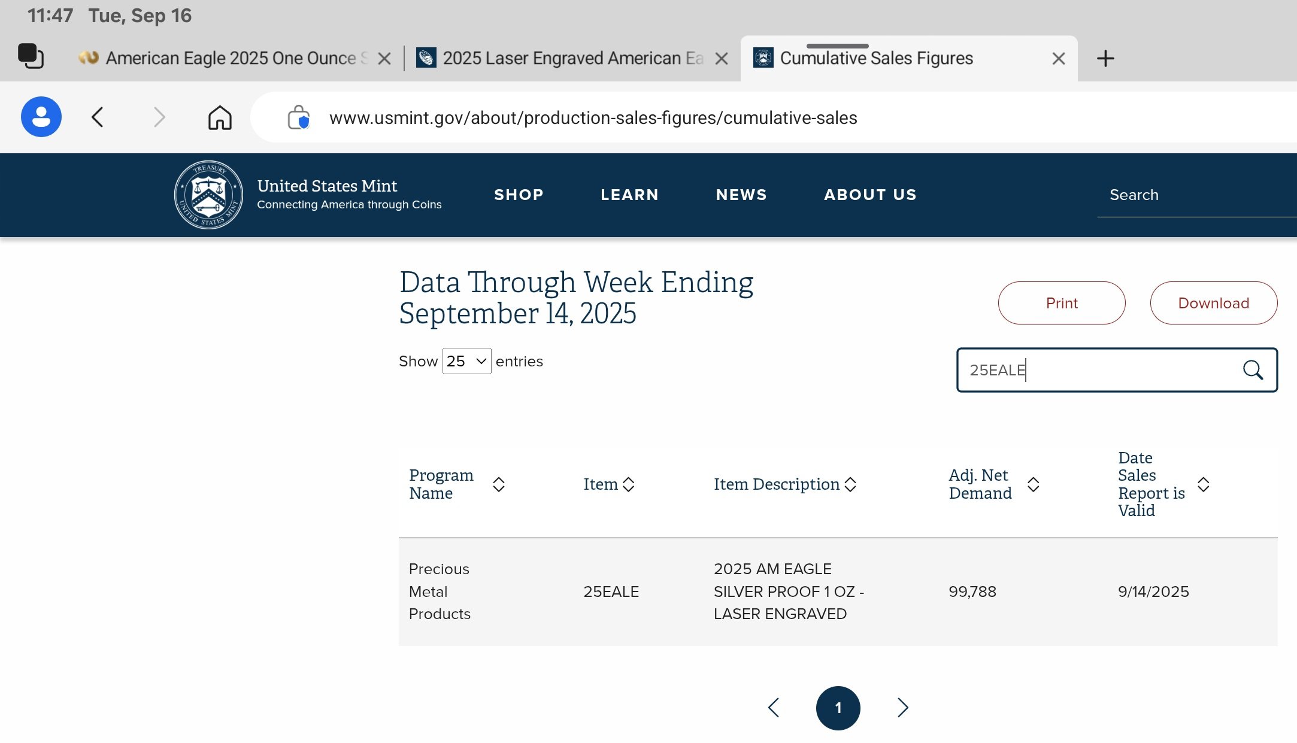Image resolution: width=1297 pixels, height=743 pixels.
Task: Go back with the browser back arrow
Action: (98, 117)
